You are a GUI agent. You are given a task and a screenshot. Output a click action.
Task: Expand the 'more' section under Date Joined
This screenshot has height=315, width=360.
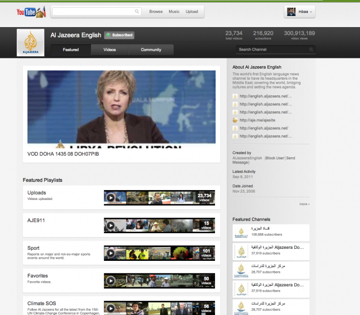305,204
